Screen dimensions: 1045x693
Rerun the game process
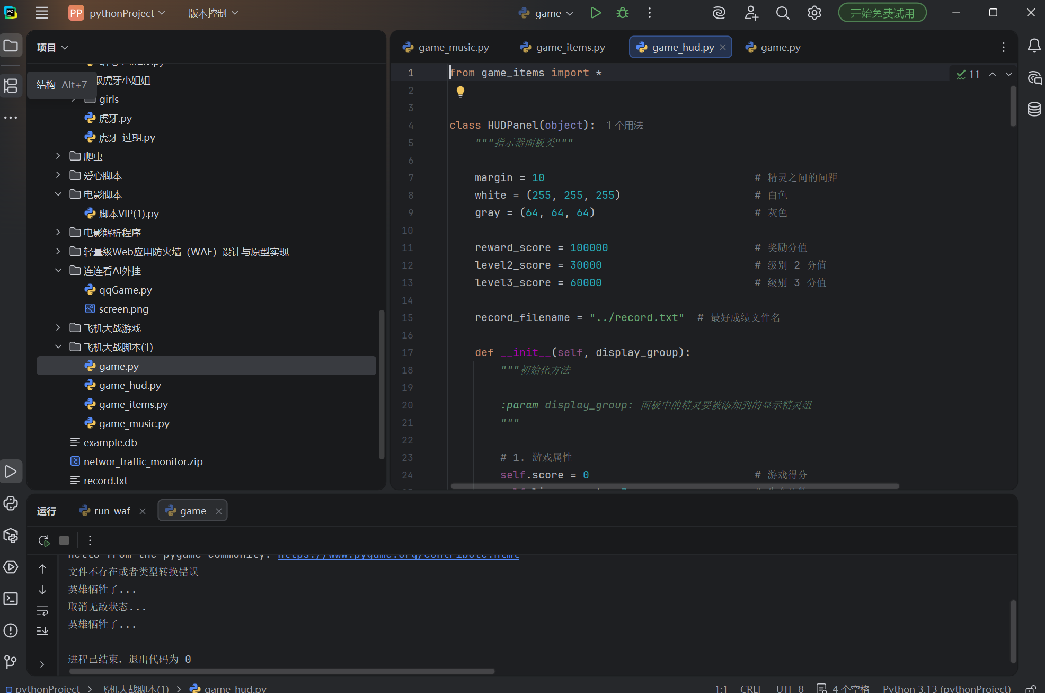point(44,540)
